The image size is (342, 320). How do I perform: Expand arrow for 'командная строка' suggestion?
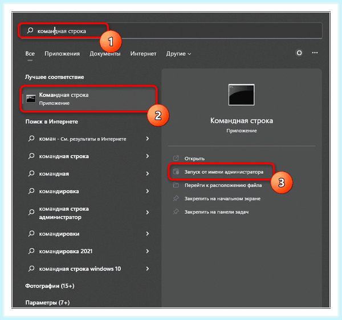point(148,156)
